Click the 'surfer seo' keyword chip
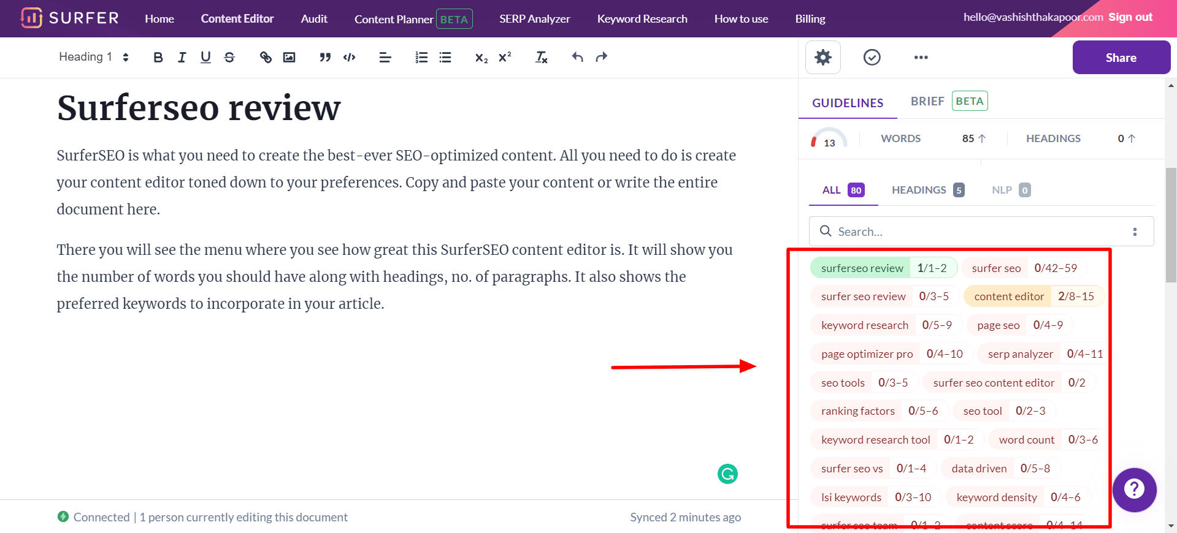Viewport: 1177px width, 533px height. point(1024,268)
